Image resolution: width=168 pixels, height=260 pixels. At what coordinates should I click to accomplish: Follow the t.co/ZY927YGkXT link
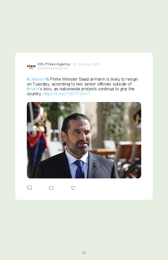(x=67, y=94)
